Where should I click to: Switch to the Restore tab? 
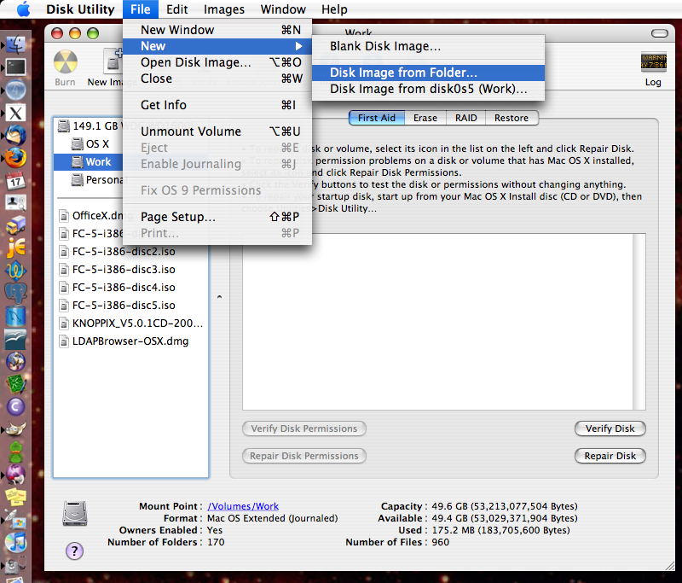511,118
